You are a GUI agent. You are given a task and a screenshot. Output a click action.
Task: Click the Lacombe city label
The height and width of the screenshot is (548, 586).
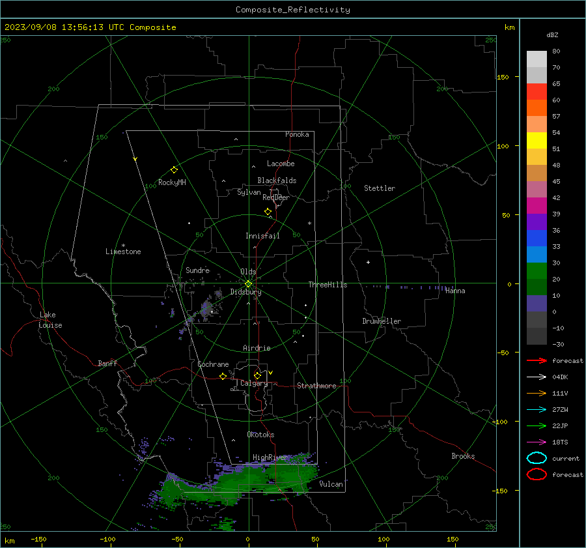point(281,164)
